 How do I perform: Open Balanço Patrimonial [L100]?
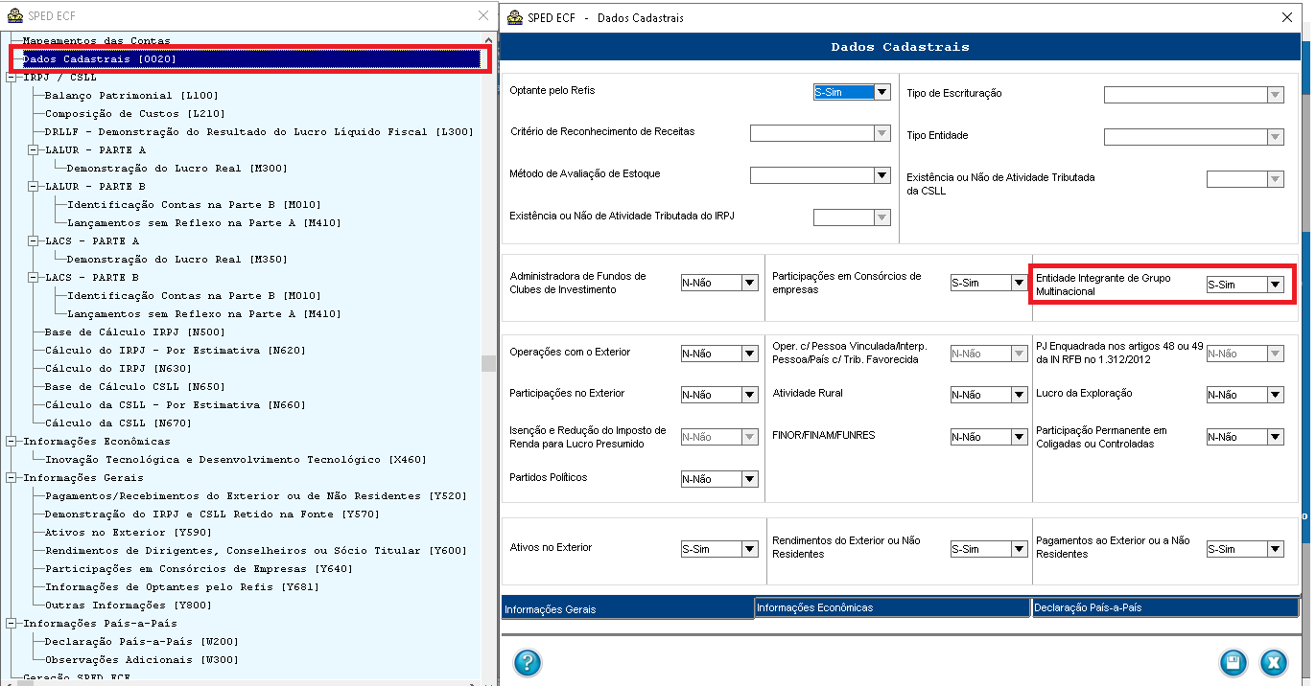[132, 96]
